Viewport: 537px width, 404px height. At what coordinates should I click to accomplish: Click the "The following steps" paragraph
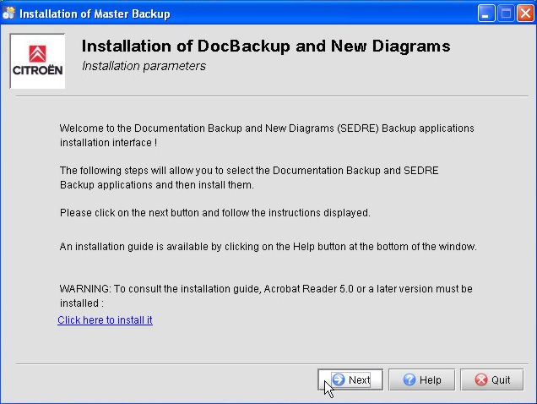(249, 177)
